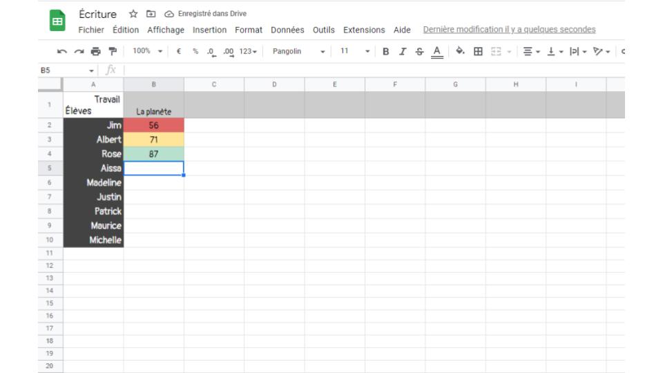Print the spreadsheet using the printer icon
The width and height of the screenshot is (663, 373).
click(x=93, y=51)
